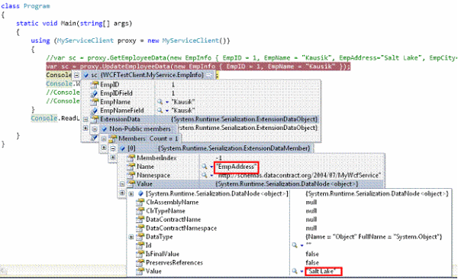The width and height of the screenshot is (458, 279).
Task: Select the IsFinalValue property row
Action: pyautogui.click(x=289, y=254)
